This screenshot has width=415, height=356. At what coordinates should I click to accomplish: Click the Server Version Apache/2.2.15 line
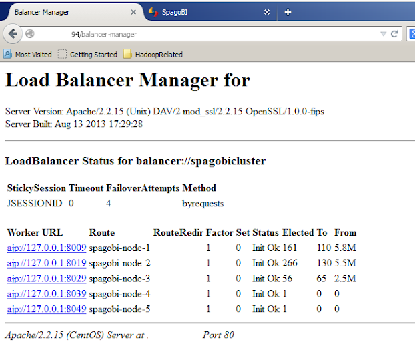[165, 112]
